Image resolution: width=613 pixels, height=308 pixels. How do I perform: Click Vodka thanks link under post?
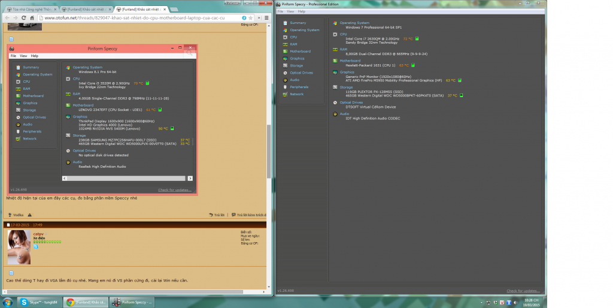16,215
